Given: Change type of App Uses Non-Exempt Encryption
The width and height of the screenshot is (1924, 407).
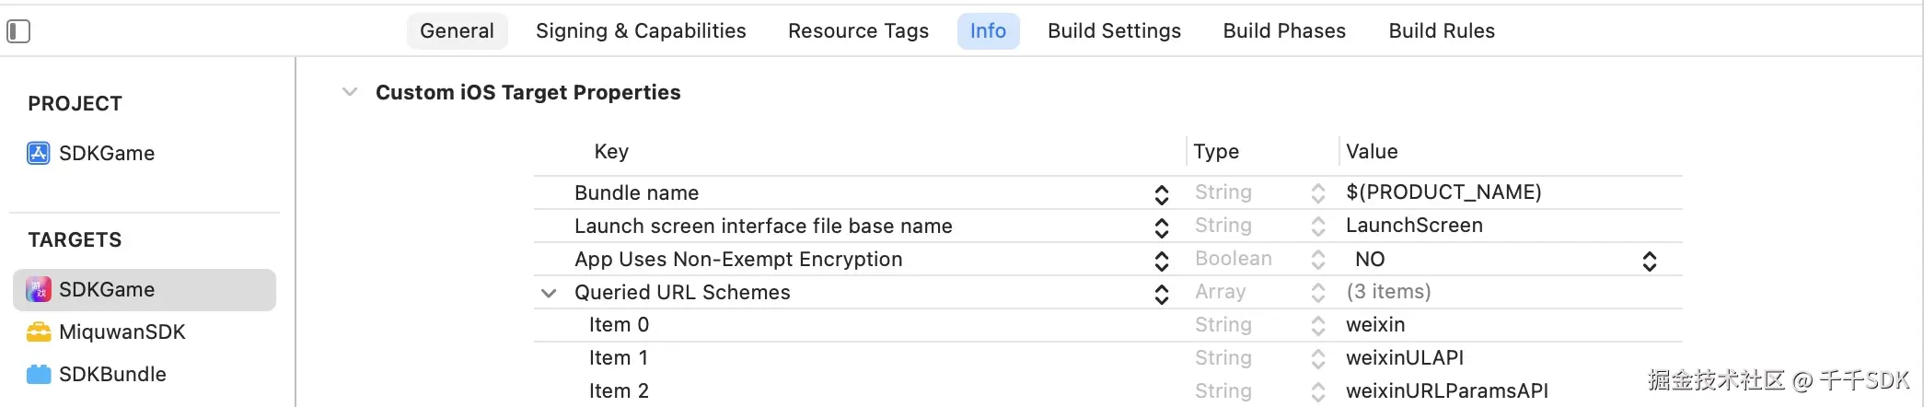Looking at the screenshot, I should (1317, 260).
